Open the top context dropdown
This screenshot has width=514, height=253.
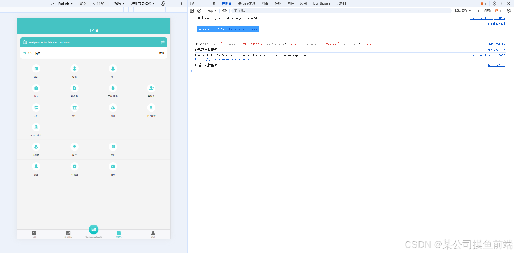(x=212, y=11)
